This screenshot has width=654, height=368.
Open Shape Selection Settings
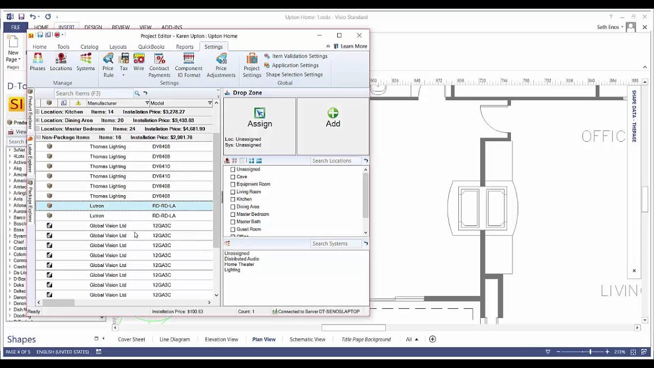294,75
